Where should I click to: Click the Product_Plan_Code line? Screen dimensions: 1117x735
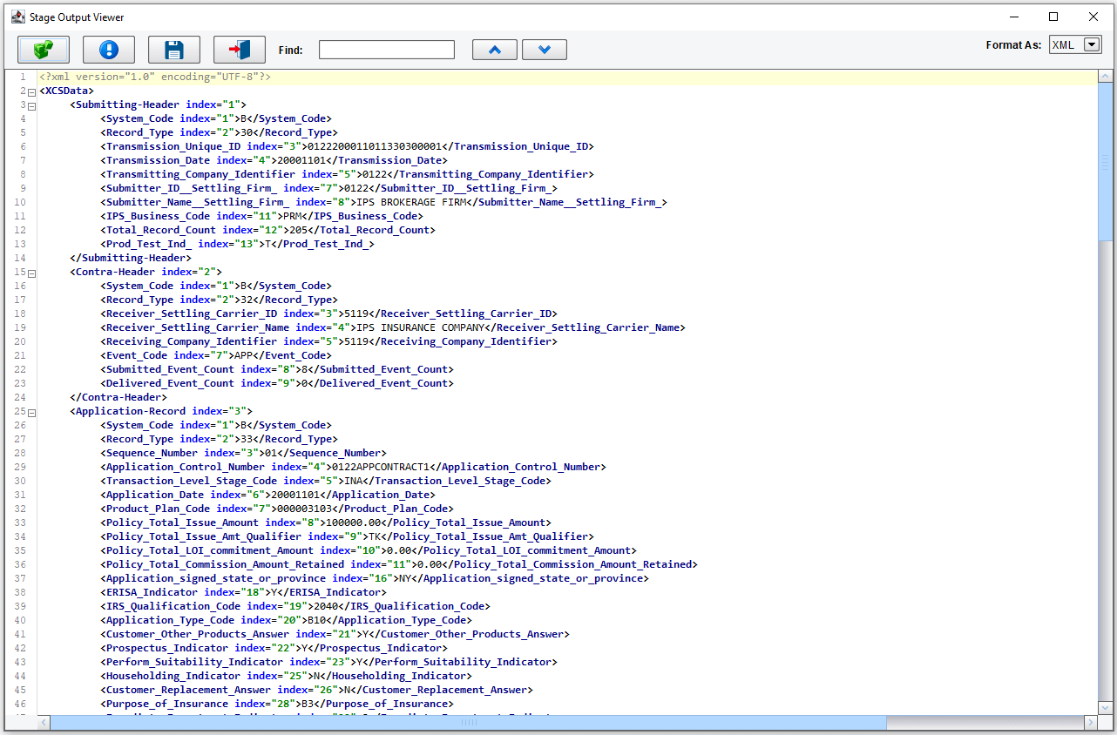click(277, 509)
